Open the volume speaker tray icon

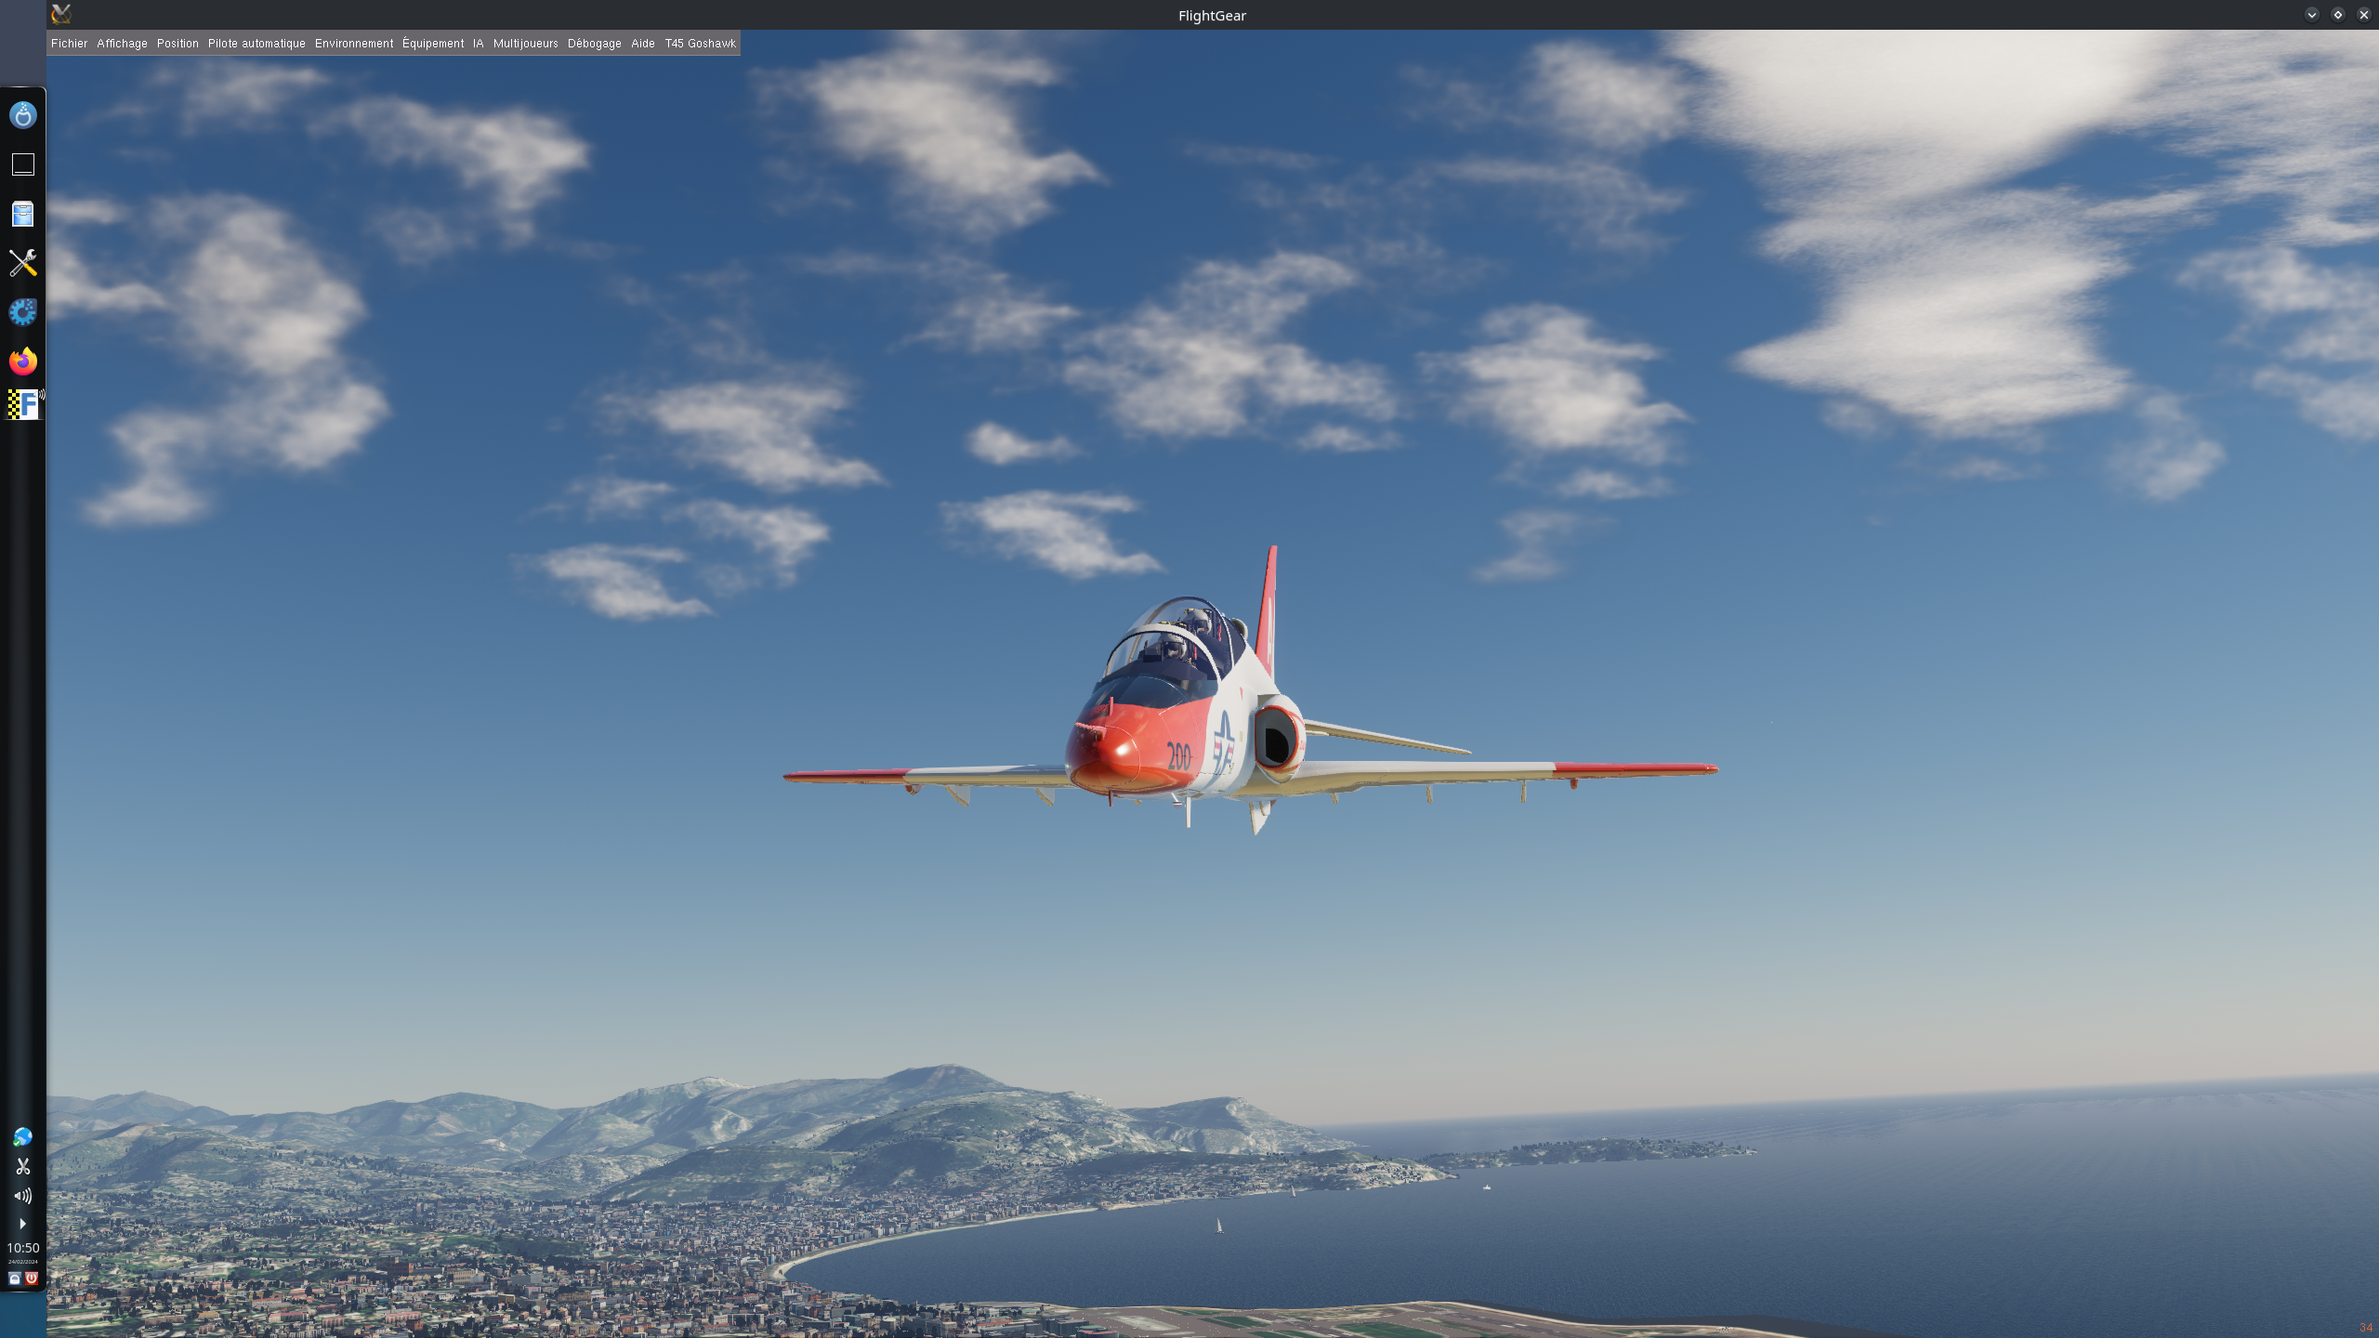[x=23, y=1196]
